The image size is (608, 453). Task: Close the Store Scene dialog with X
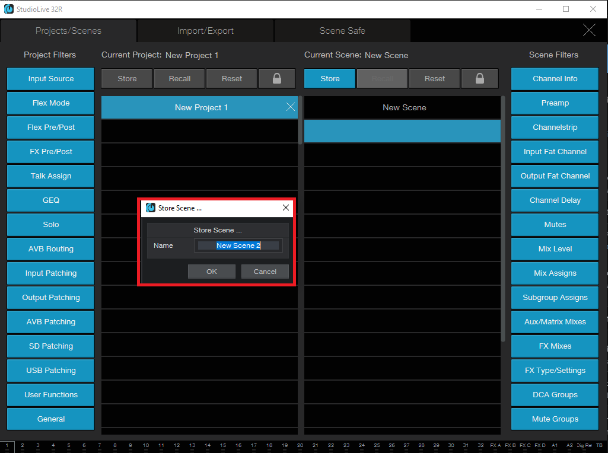(286, 208)
